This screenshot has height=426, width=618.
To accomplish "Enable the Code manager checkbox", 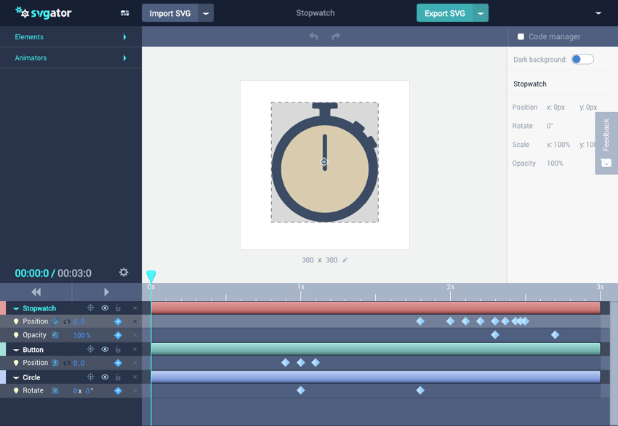I will (x=521, y=36).
